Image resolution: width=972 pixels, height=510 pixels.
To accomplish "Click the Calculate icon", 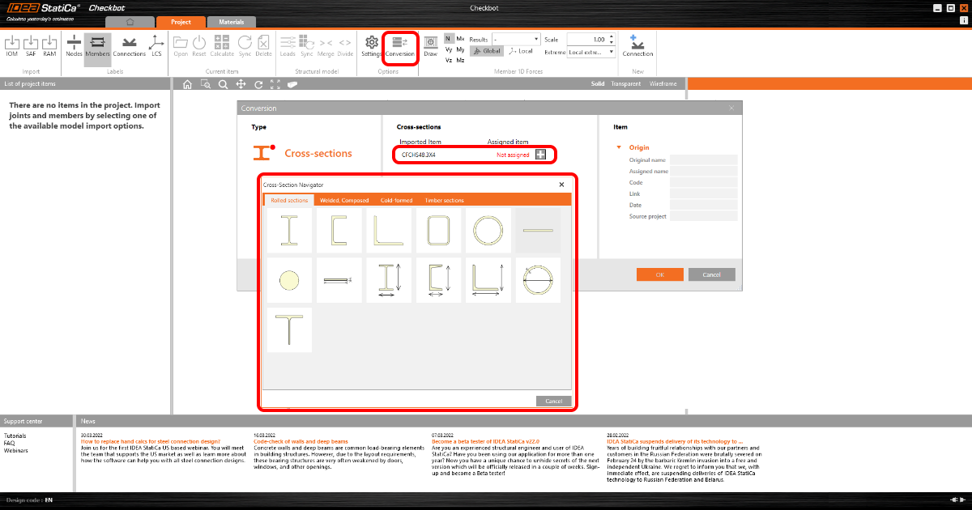I will pos(222,46).
